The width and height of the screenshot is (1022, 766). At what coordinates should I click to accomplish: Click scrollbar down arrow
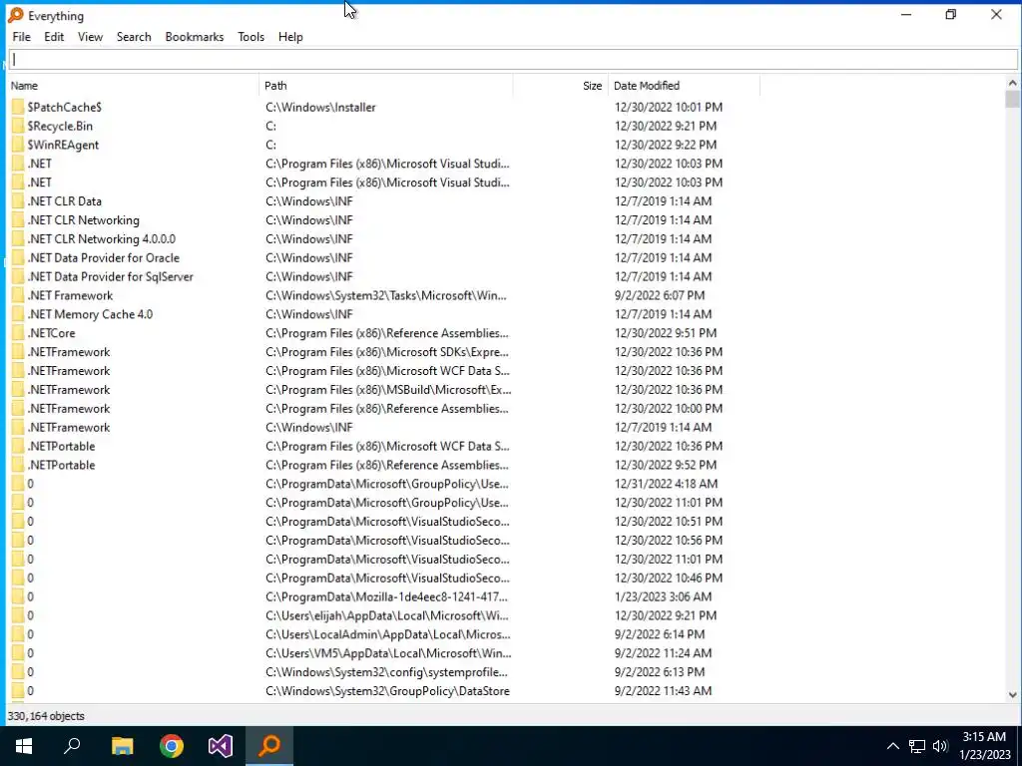(1012, 695)
